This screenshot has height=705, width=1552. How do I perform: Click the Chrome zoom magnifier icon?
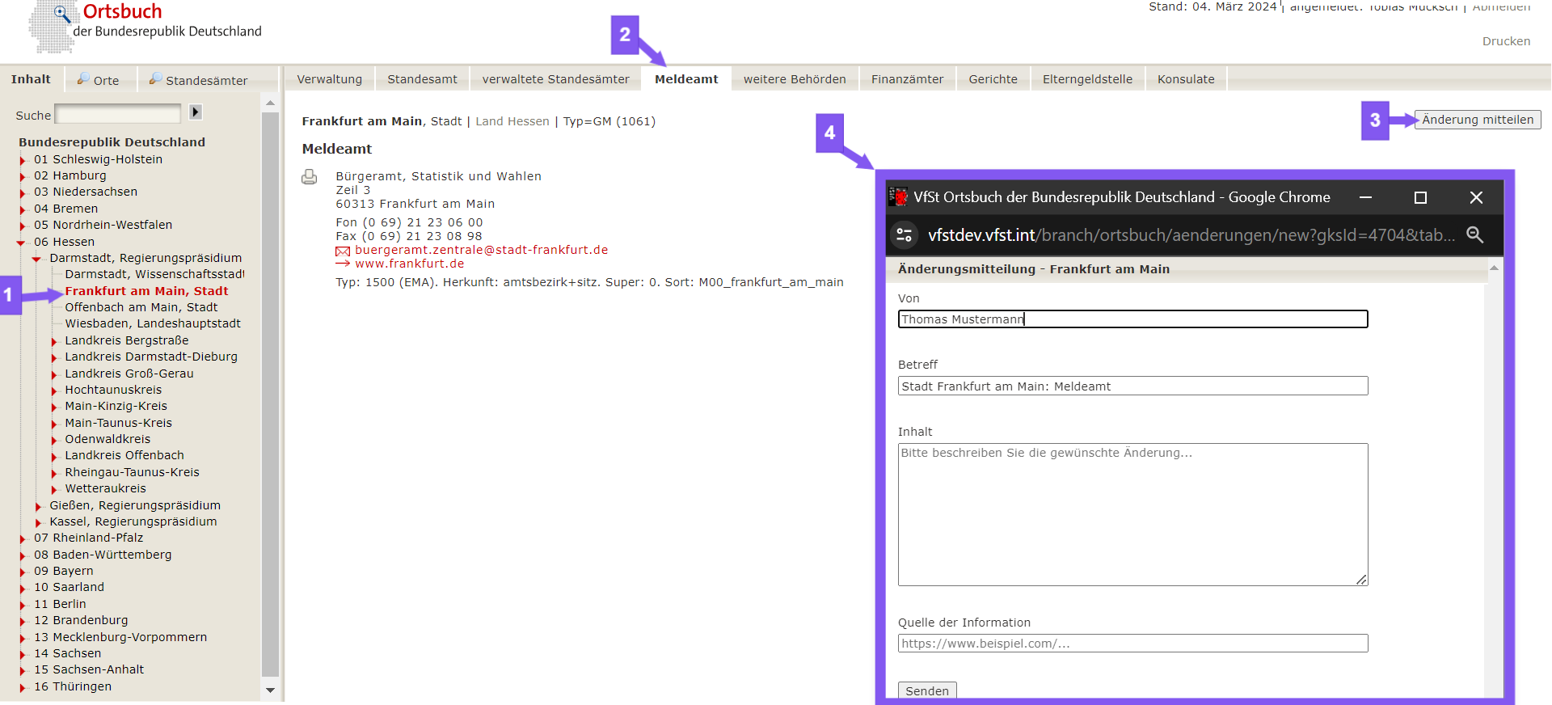point(1474,235)
